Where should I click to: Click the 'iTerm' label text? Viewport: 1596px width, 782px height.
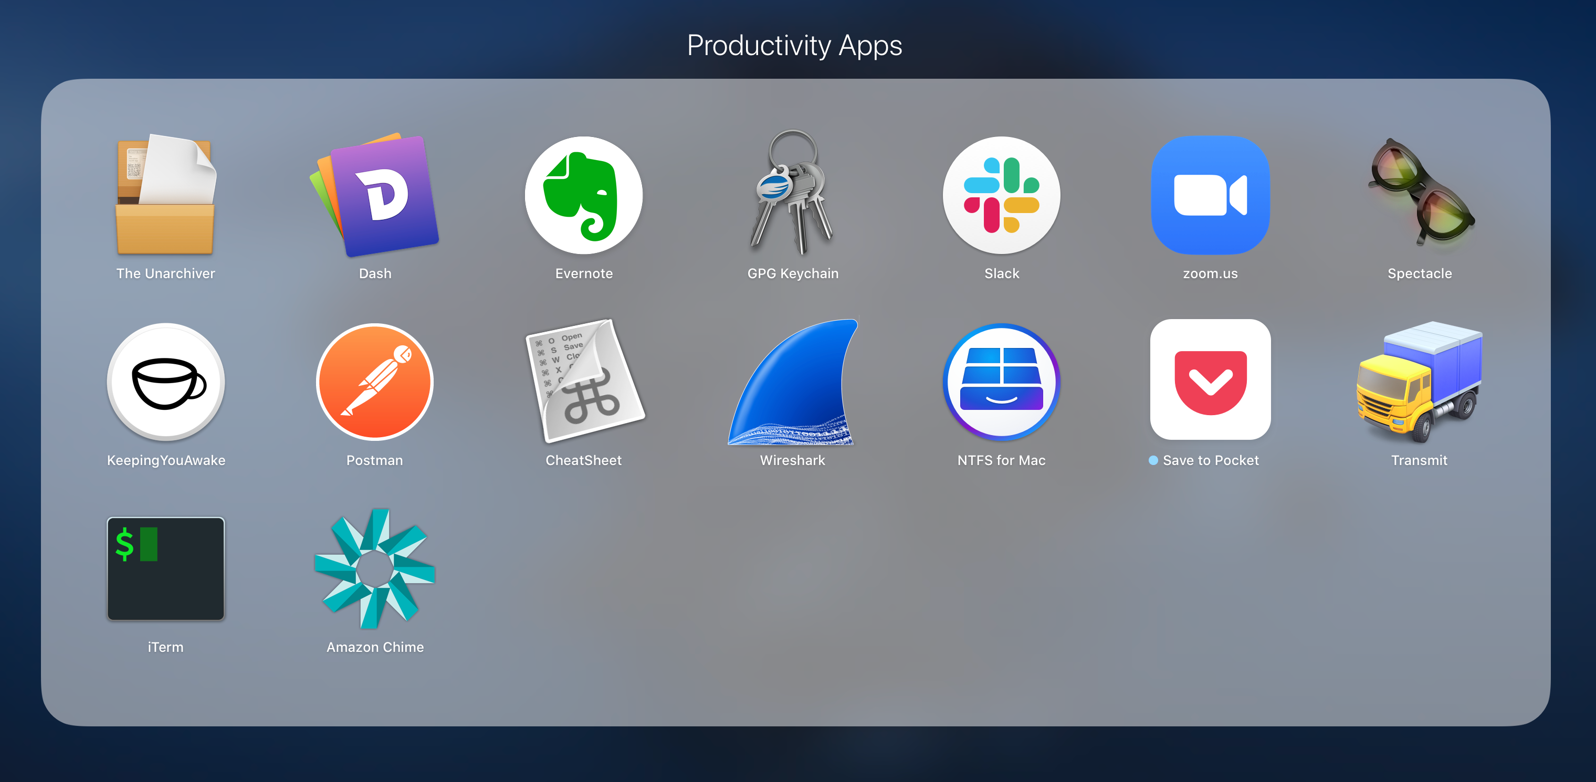(x=165, y=648)
